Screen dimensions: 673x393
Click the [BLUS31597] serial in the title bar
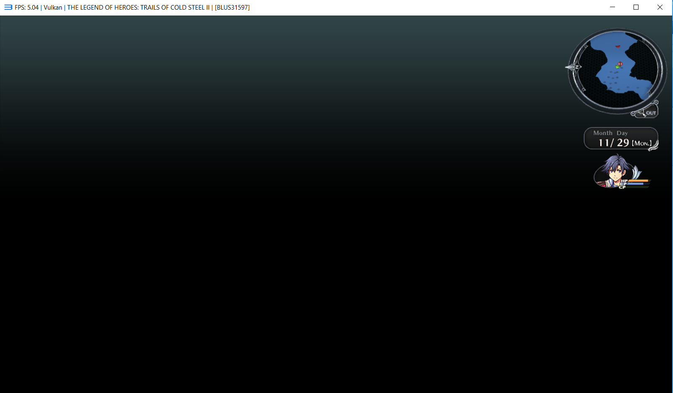coord(232,8)
